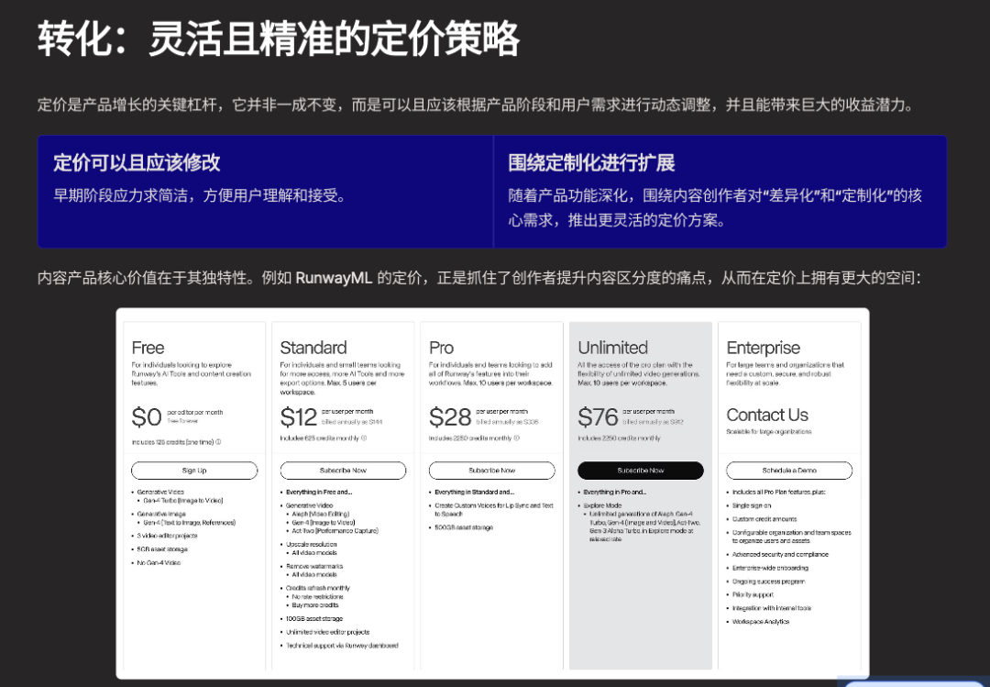
Task: Click the bold RunwayML text in the paragraph
Action: pyautogui.click(x=334, y=278)
